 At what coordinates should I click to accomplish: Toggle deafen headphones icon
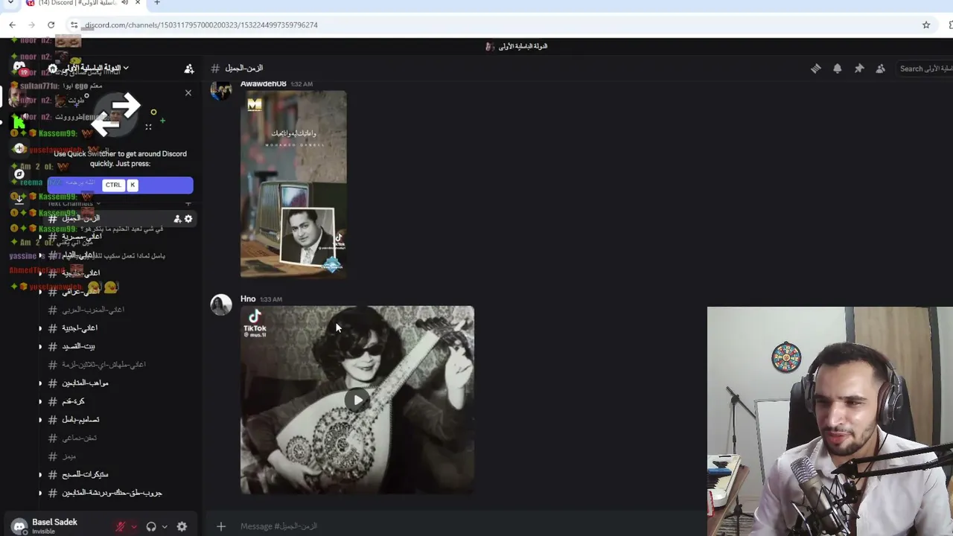(151, 526)
